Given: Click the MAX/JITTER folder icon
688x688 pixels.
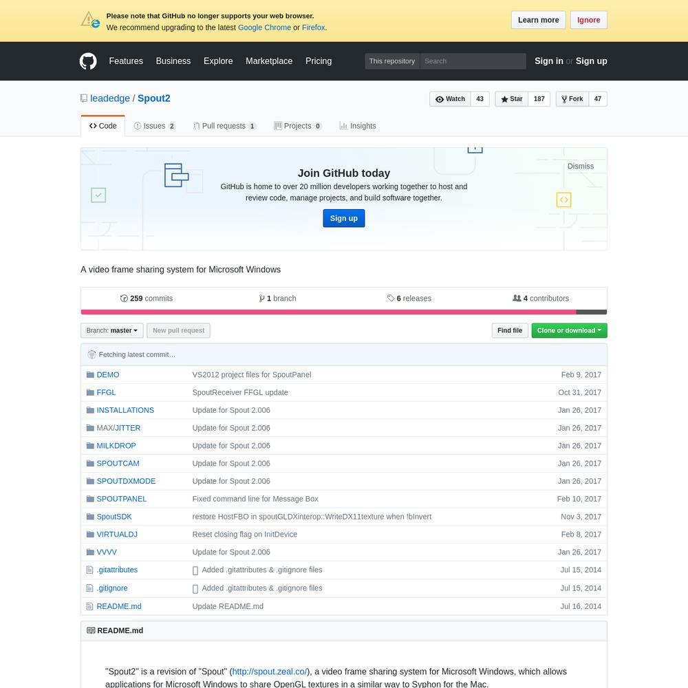Looking at the screenshot, I should point(90,428).
